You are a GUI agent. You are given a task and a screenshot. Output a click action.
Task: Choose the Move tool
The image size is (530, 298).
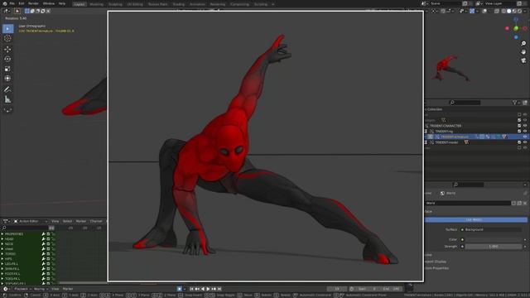7,50
